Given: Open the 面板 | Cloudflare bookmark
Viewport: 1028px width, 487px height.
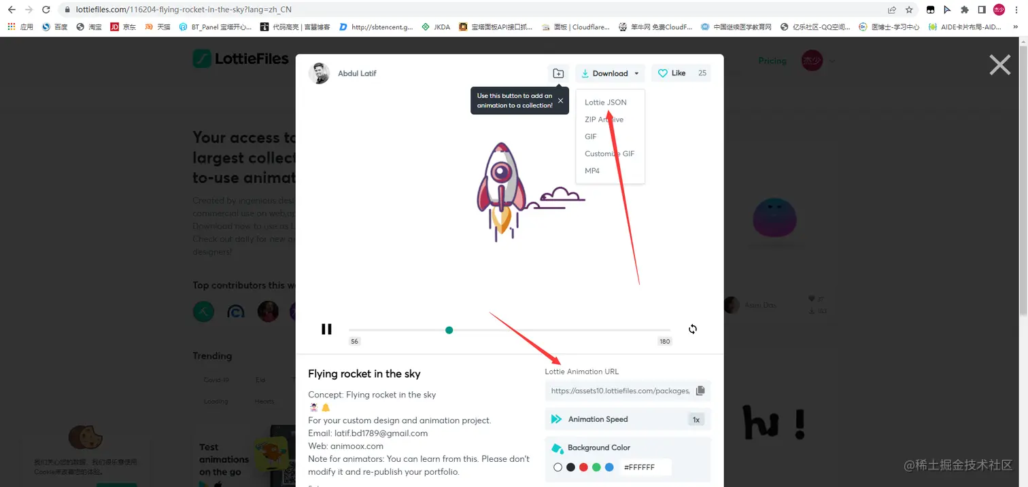Looking at the screenshot, I should [x=576, y=27].
